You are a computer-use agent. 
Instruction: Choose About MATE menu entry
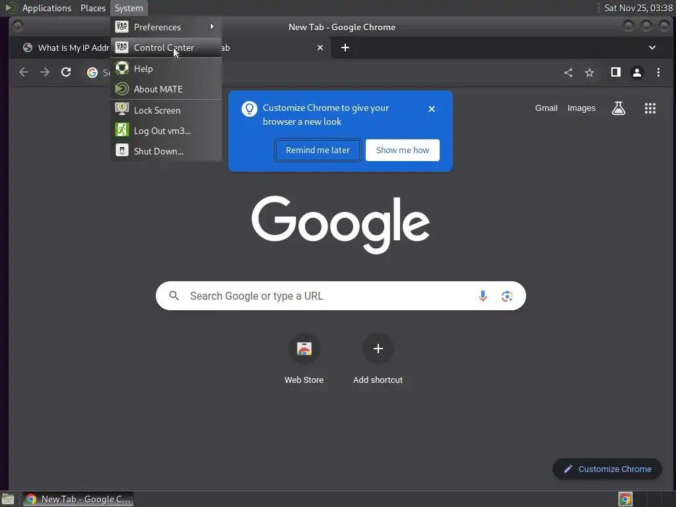click(x=166, y=89)
